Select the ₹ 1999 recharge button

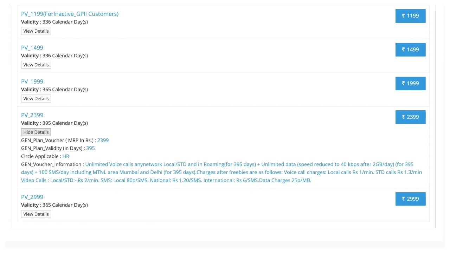(410, 83)
